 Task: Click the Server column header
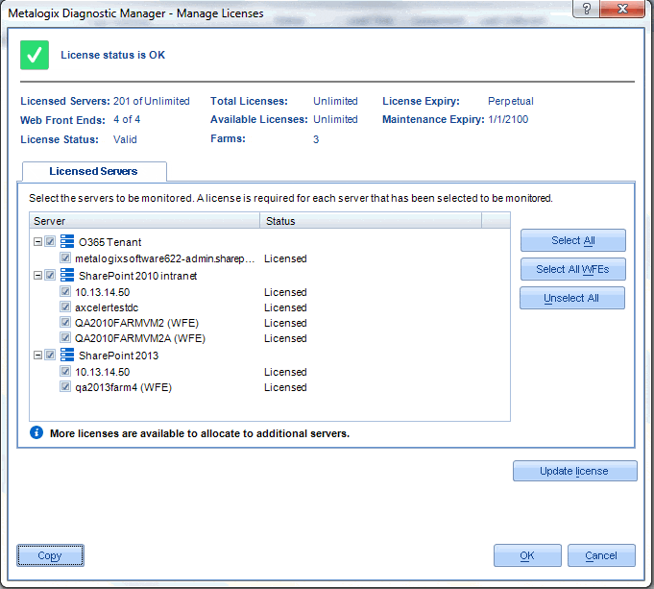[x=145, y=220]
